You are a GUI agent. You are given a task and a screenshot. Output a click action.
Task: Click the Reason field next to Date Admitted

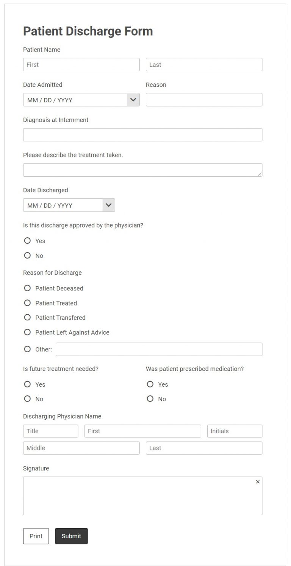coord(204,99)
